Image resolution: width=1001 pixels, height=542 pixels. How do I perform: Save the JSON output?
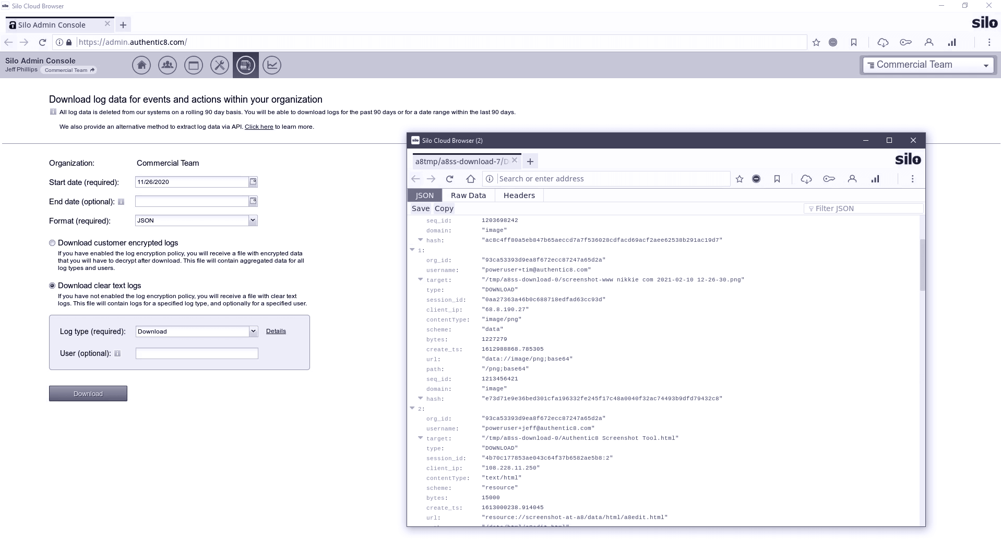[421, 208]
